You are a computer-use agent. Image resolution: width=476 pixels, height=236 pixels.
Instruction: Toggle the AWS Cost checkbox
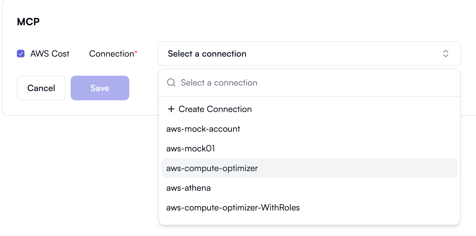pos(20,54)
